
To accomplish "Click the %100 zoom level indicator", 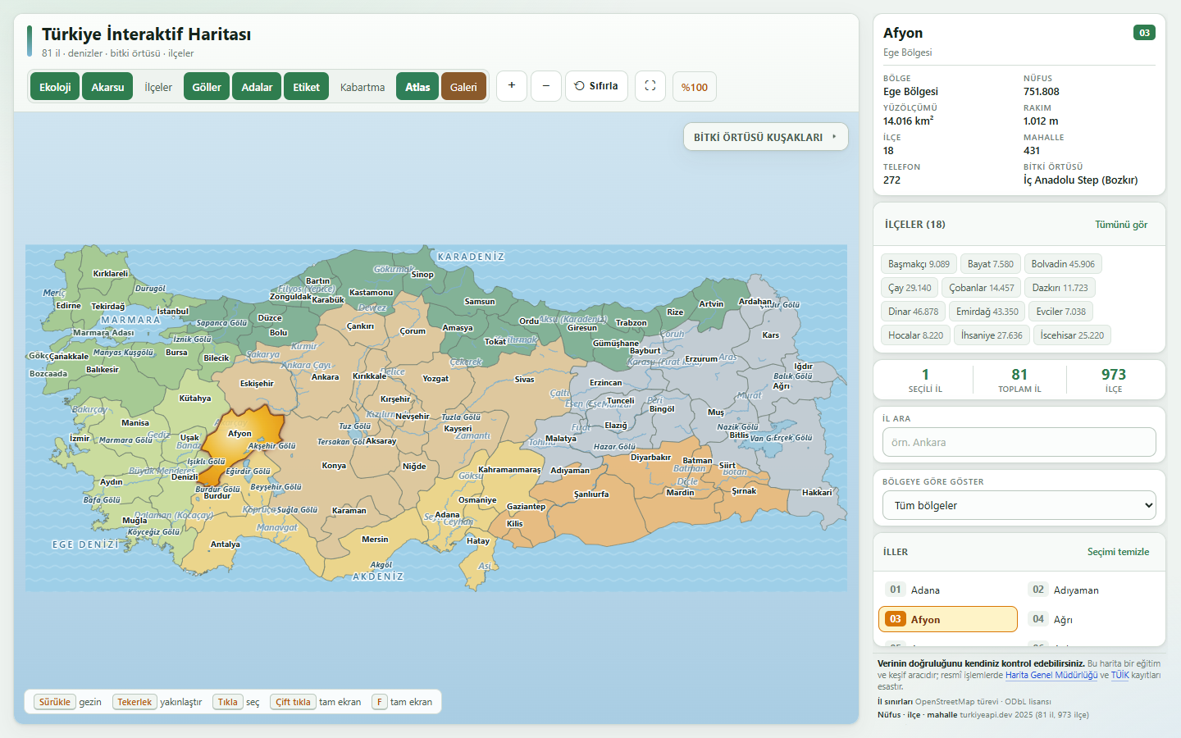I will (x=695, y=87).
